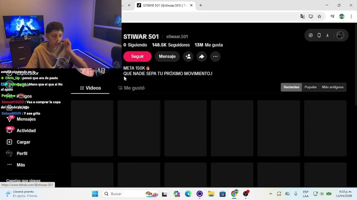The height and width of the screenshot is (200, 357).
Task: Click the vertical page scrollbar on the right
Action: pyautogui.click(x=356, y=64)
